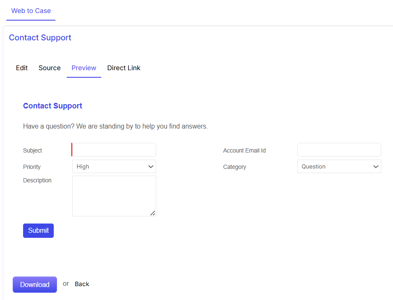Download the web form
Screen dimensions: 393x300
click(35, 284)
